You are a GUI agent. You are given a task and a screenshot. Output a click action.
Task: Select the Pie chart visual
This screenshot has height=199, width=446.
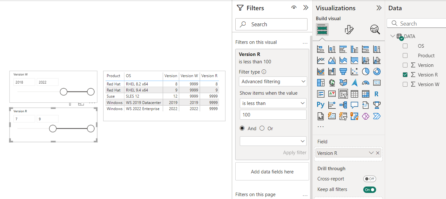[366, 71]
